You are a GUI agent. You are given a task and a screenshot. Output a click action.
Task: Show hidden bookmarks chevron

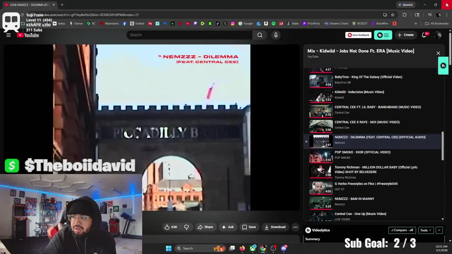pyautogui.click(x=416, y=24)
